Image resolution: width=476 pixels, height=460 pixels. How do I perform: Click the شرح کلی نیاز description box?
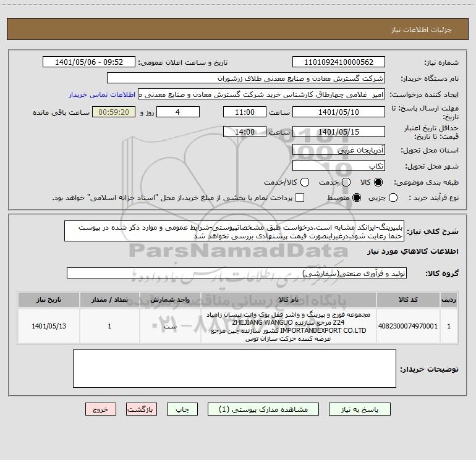click(x=234, y=232)
